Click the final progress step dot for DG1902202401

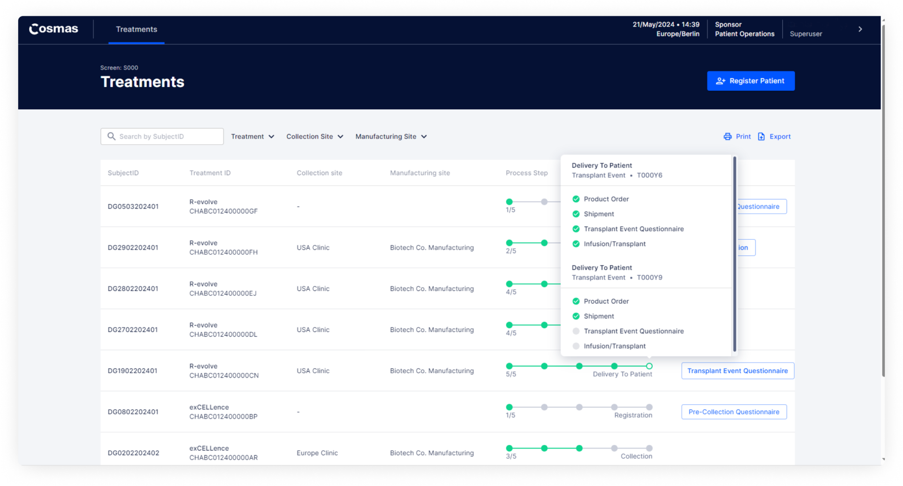[649, 366]
